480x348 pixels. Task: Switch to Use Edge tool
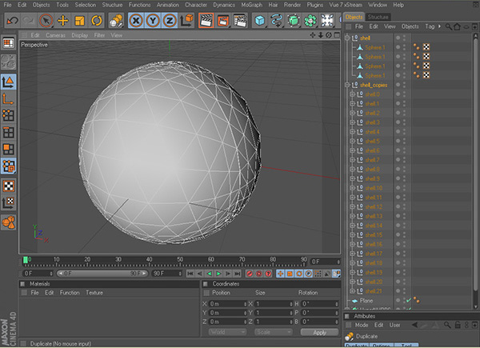(8, 132)
